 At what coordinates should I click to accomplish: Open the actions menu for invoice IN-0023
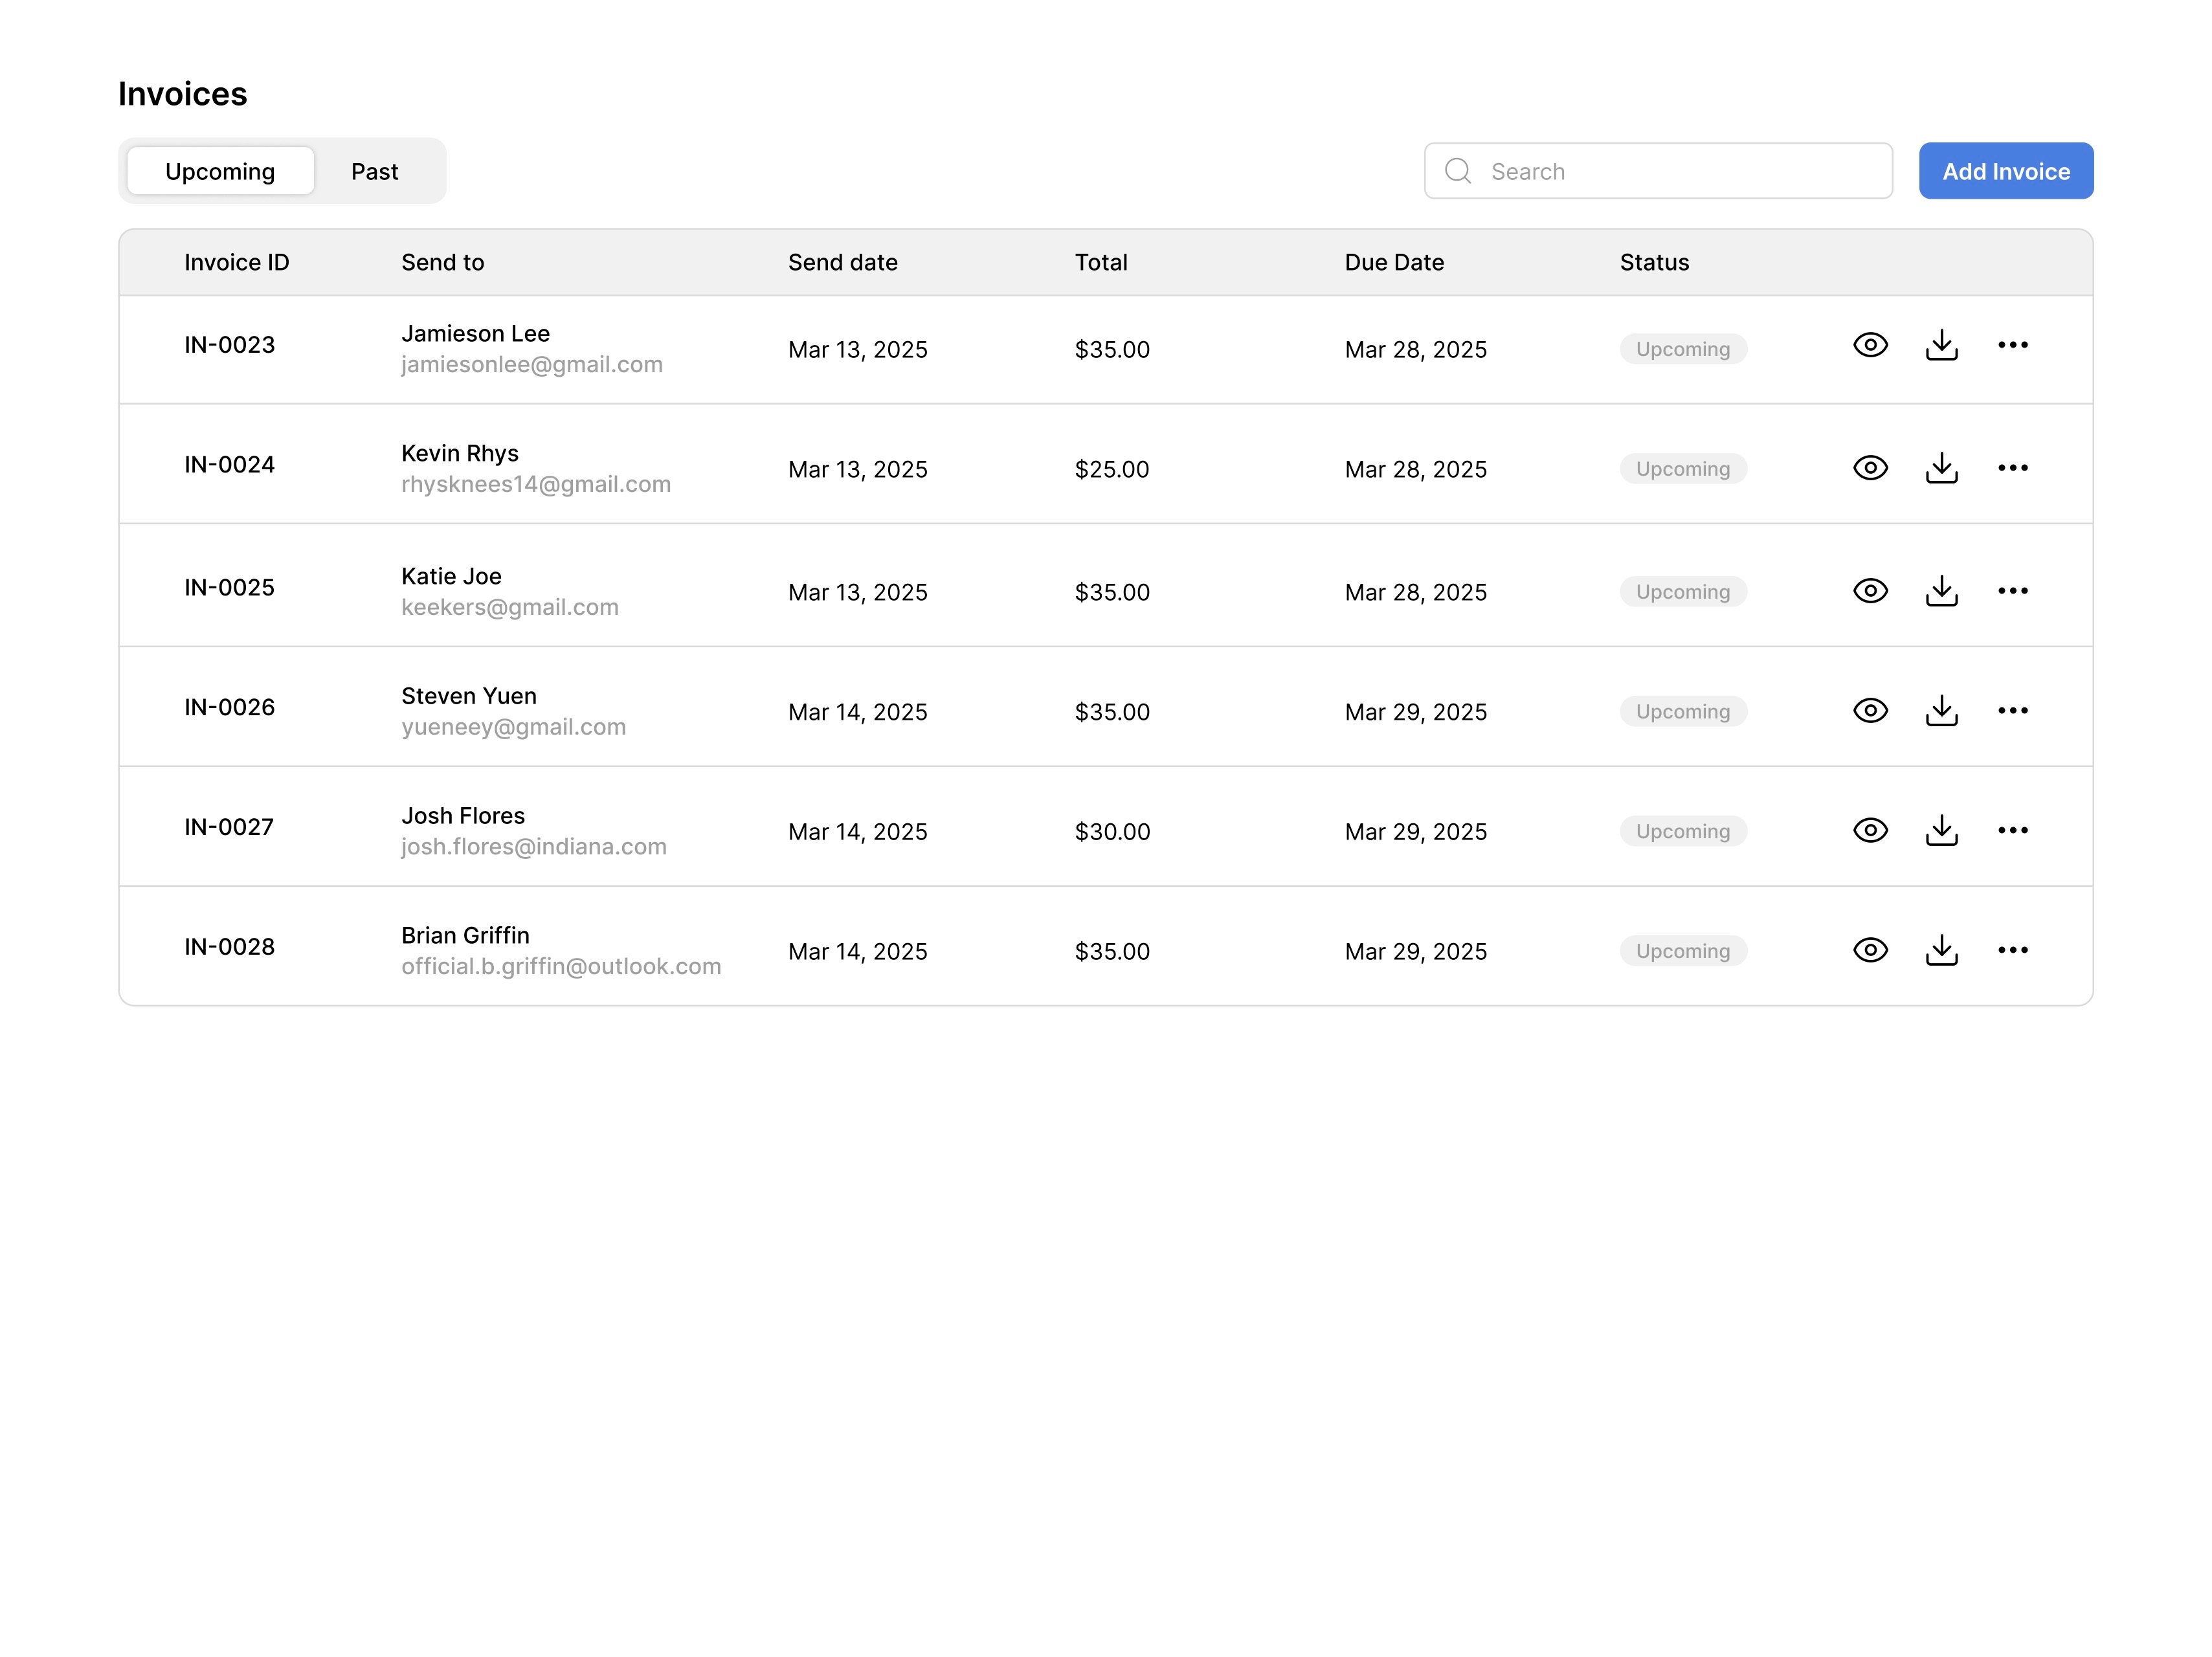click(2013, 345)
